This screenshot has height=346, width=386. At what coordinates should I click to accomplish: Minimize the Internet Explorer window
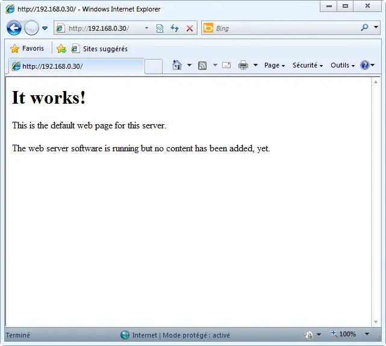coord(328,6)
